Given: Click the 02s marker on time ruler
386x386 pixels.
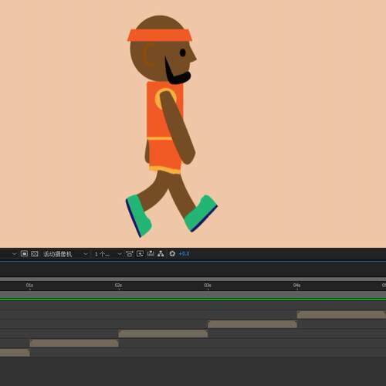Looking at the screenshot, I should tap(118, 285).
